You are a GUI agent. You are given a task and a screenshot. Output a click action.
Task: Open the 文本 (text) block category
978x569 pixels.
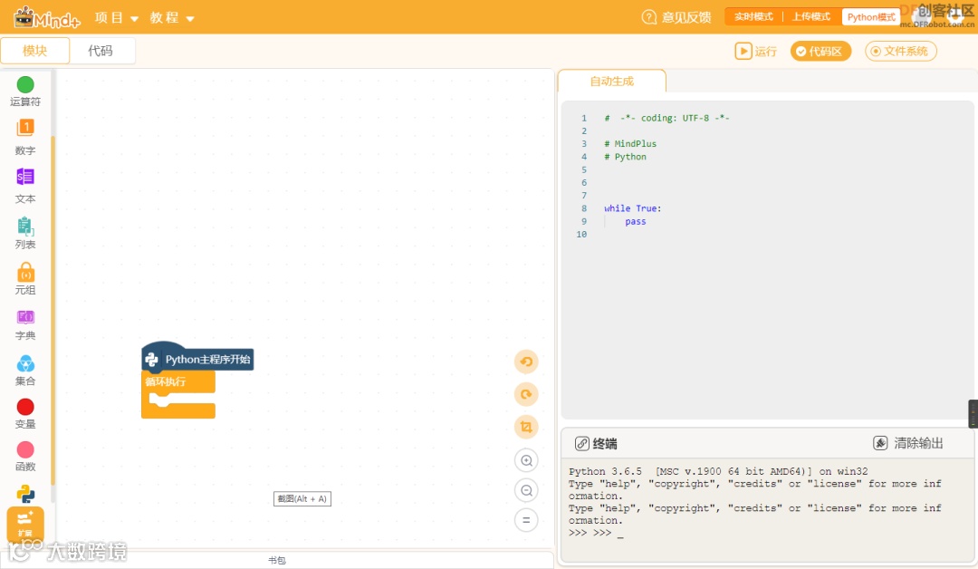click(25, 186)
